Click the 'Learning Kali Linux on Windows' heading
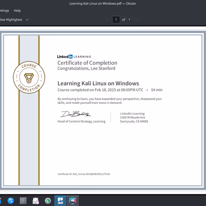Screen dimensions: 206x206 coord(98,83)
